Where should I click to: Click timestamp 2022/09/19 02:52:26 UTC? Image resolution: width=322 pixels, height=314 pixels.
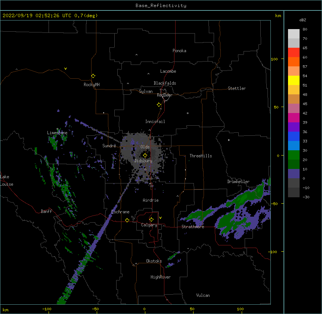37,16
